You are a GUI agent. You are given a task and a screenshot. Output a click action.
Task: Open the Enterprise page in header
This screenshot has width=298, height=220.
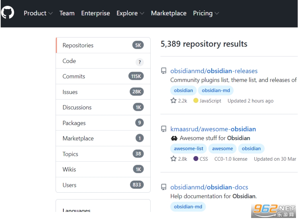pos(95,13)
